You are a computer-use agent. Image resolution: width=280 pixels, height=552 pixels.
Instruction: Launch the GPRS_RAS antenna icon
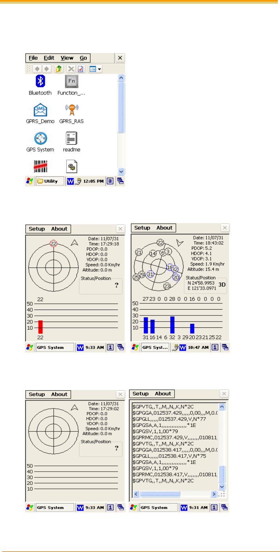(x=71, y=110)
